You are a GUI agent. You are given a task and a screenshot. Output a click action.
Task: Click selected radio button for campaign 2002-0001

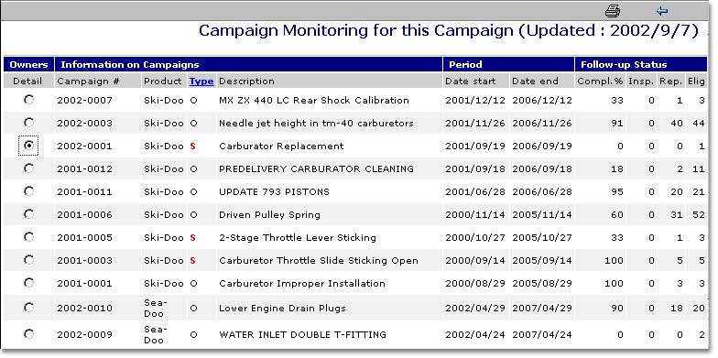pos(29,145)
